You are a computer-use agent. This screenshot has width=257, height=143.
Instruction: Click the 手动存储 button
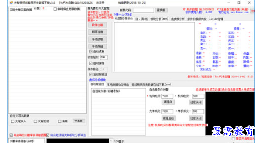(98, 47)
